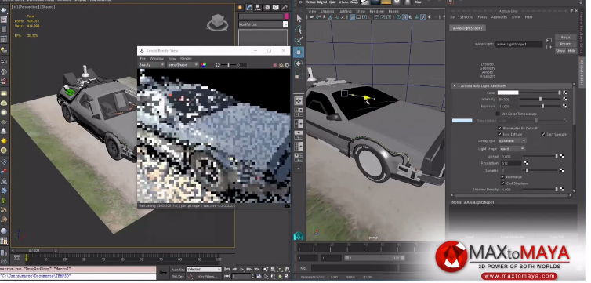Click the key icon Set Keys button
The height and width of the screenshot is (283, 591).
[163, 273]
